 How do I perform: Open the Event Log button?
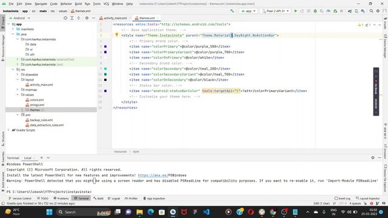coord(343,198)
